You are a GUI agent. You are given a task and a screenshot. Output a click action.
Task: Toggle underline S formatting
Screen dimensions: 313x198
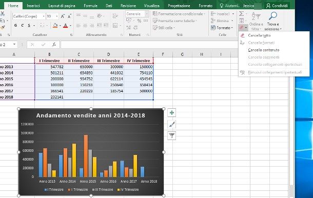coord(29,25)
